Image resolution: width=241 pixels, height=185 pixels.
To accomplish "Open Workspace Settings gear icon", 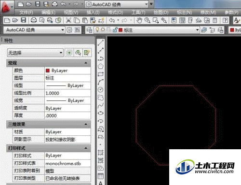I will (69, 30).
